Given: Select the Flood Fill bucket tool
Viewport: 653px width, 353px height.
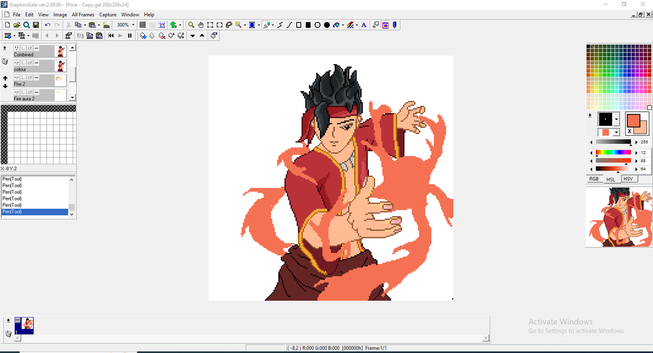Looking at the screenshot, I should click(x=336, y=25).
